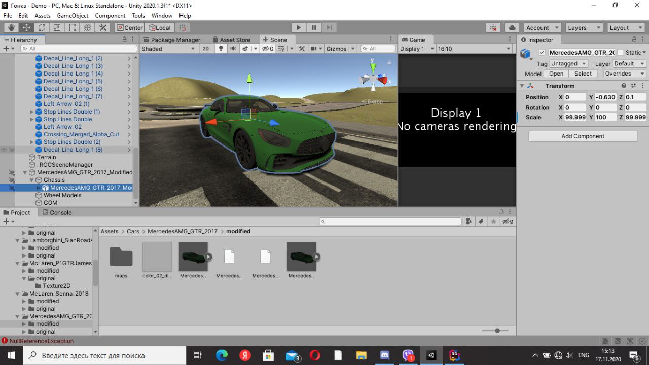649x365 pixels.
Task: Select the Rotate tool
Action: 42,28
